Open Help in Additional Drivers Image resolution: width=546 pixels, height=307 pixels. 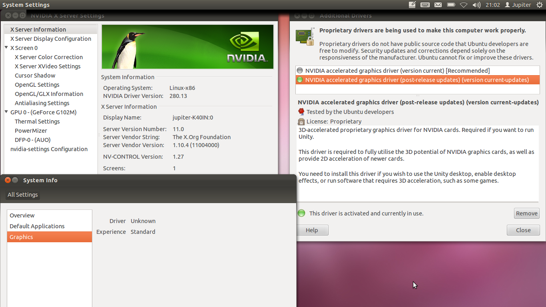click(x=312, y=230)
